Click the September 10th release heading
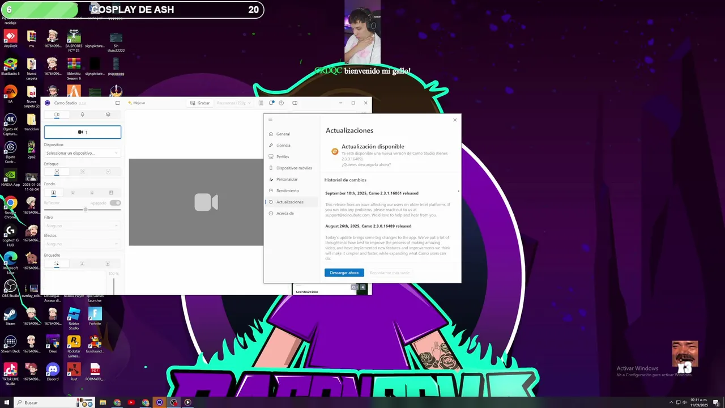Screen dimensions: 725x408 coord(372,193)
